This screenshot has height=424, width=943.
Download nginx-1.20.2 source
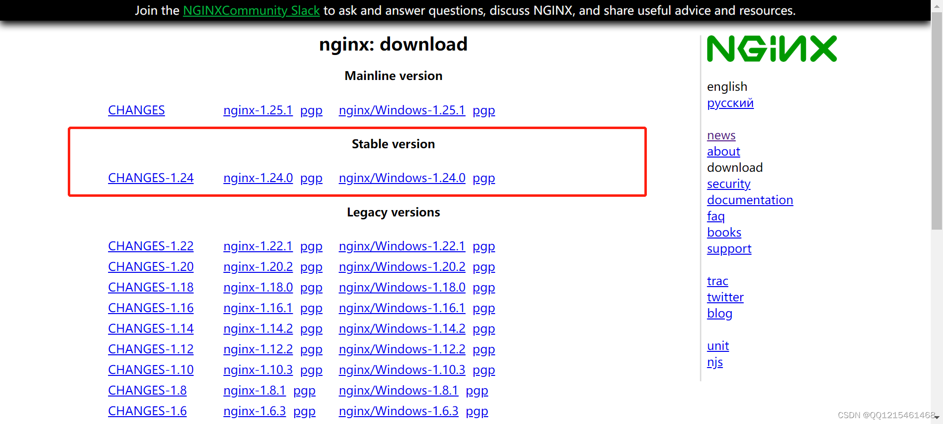258,266
